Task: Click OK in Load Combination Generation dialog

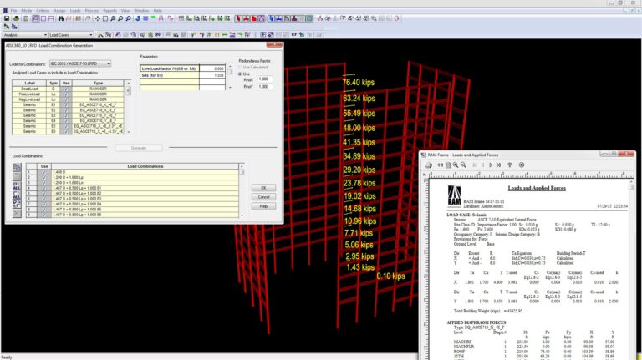Action: coord(263,188)
